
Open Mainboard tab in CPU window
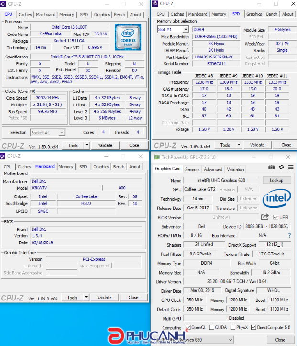tap(45, 15)
